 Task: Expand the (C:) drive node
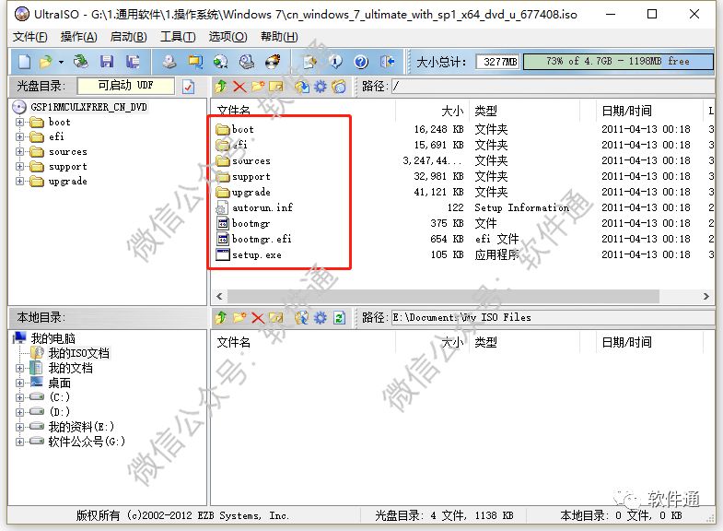coord(19,397)
